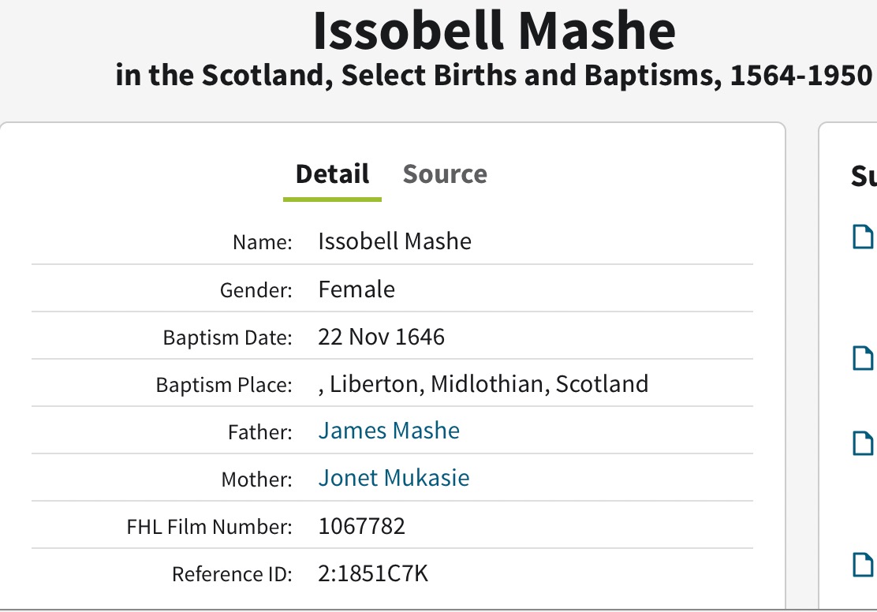Select the Gender value Female
The width and height of the screenshot is (877, 612).
pos(356,289)
